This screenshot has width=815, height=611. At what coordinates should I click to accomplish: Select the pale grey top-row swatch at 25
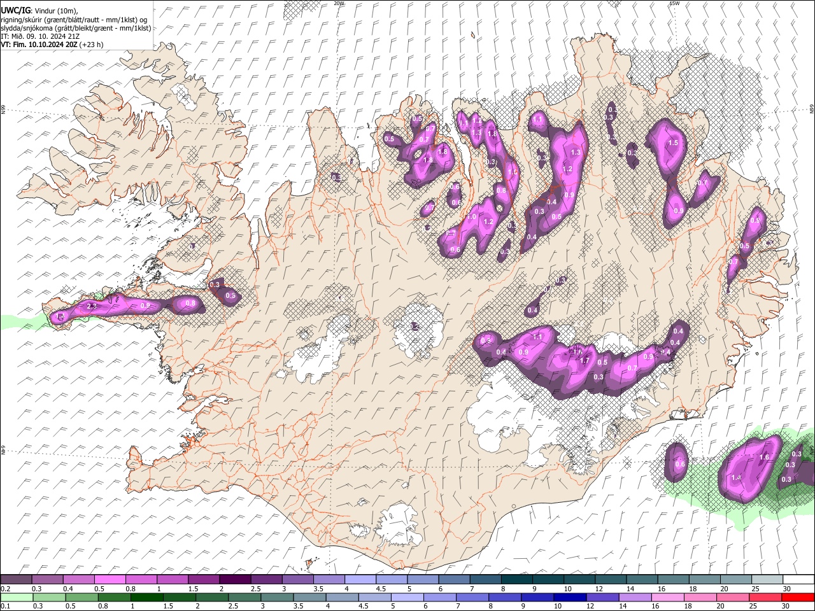[x=766, y=580]
